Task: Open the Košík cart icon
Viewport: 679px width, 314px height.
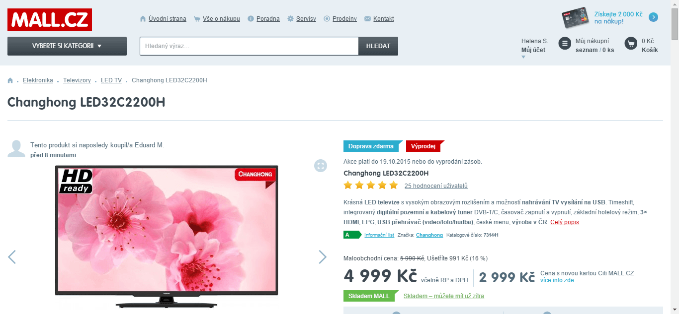Action: (631, 44)
